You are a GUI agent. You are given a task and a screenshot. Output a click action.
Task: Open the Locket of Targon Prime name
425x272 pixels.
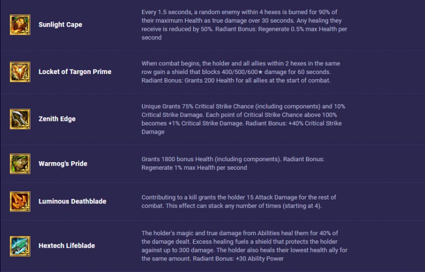pos(75,72)
